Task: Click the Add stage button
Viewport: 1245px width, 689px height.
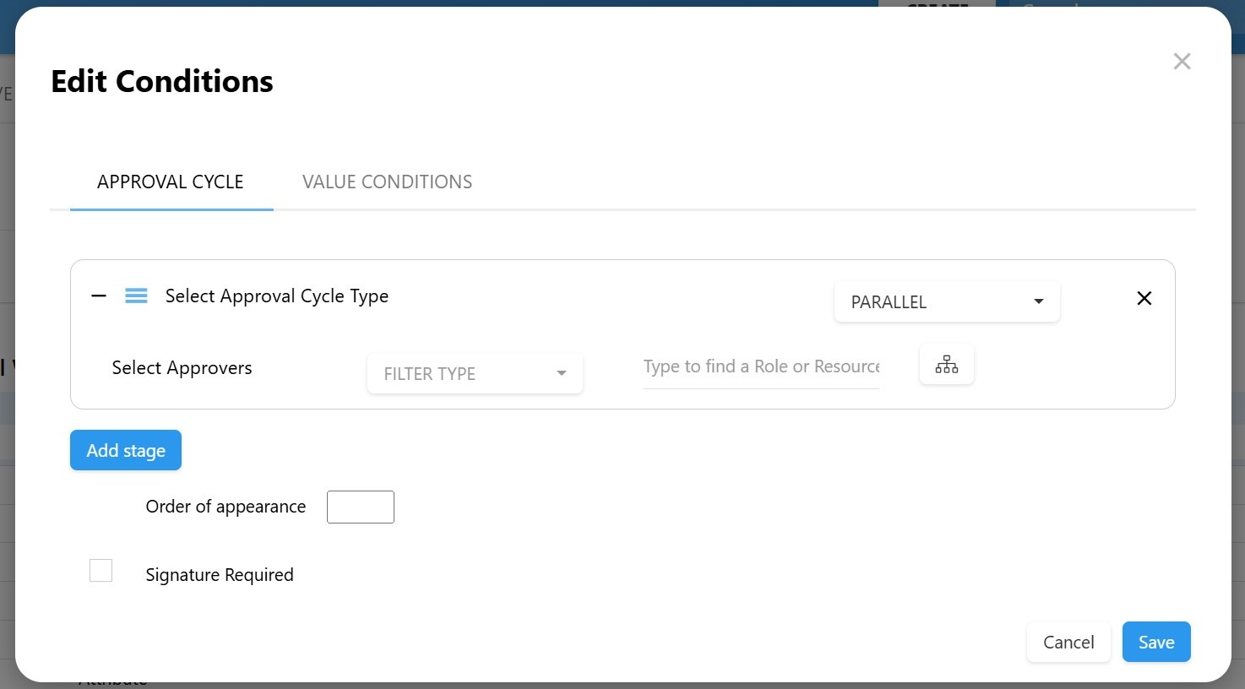Action: [x=126, y=451]
